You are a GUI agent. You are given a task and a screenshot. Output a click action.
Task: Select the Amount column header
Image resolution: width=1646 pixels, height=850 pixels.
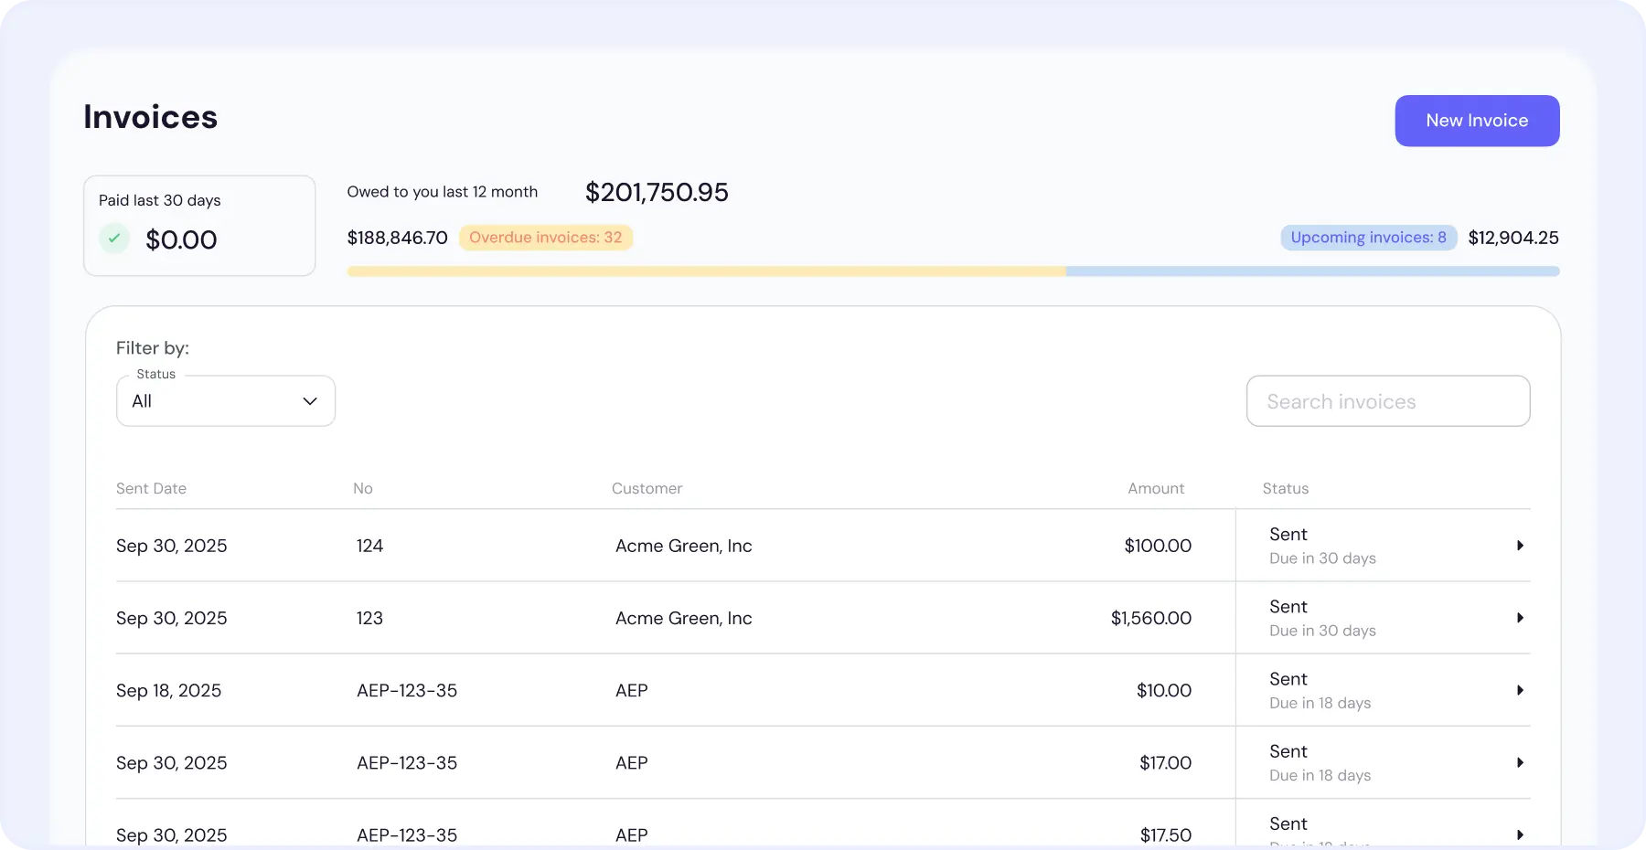tap(1155, 488)
